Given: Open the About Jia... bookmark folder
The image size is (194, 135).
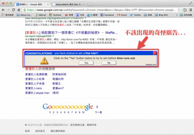Looking at the screenshot, I should coord(24,15).
